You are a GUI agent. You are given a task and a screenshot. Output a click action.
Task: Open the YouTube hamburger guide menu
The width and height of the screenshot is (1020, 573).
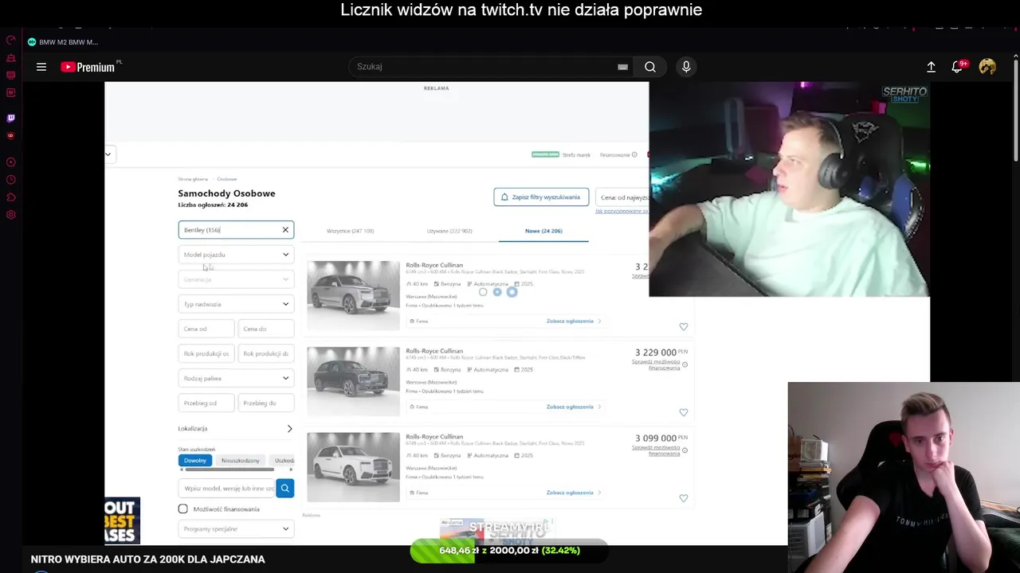41,67
